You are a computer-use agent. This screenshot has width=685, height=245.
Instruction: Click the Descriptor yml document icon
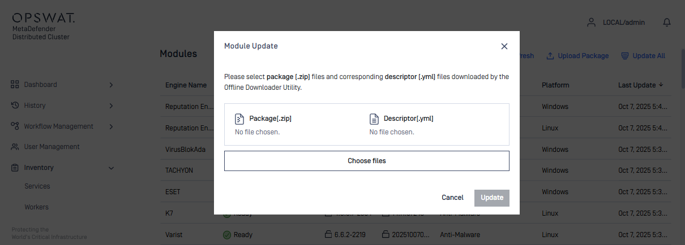click(374, 119)
